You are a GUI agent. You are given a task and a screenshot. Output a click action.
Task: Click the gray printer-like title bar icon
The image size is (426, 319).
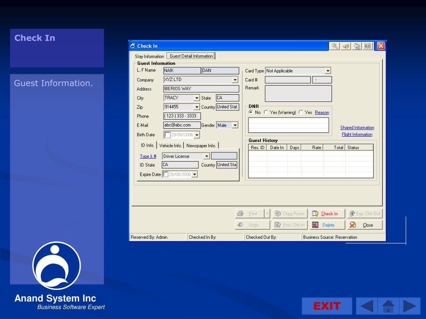pos(357,46)
